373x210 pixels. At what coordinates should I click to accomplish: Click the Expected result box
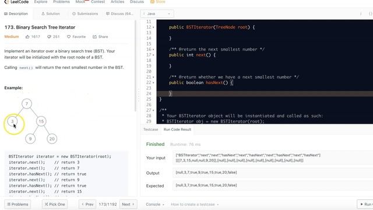pos(273,185)
